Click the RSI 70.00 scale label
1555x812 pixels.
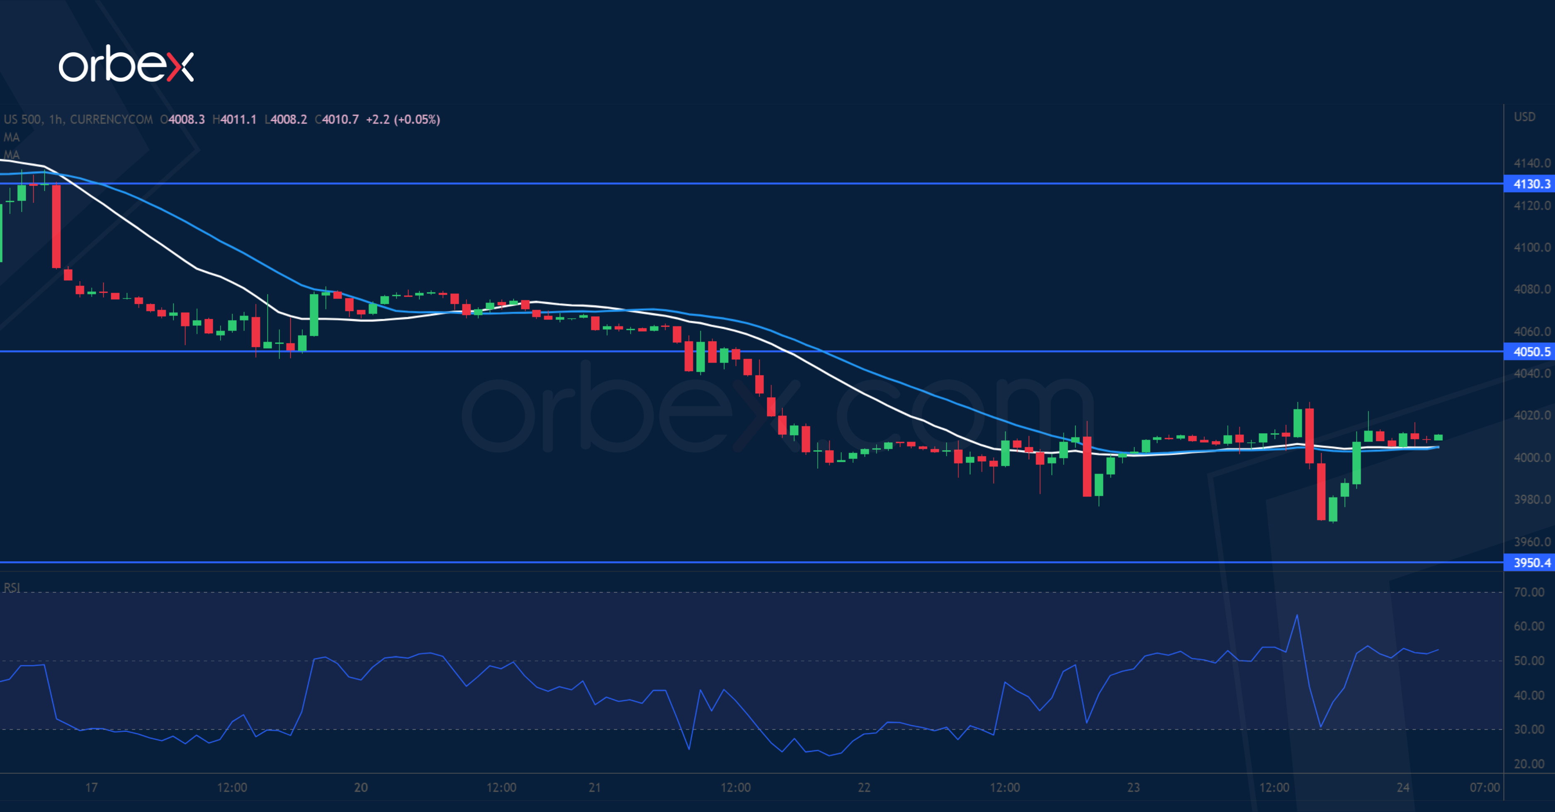coord(1529,592)
